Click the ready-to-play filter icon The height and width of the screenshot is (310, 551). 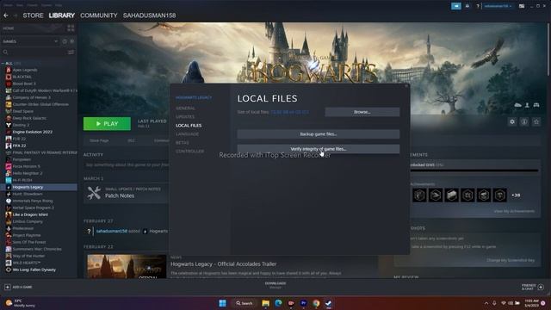tap(72, 41)
